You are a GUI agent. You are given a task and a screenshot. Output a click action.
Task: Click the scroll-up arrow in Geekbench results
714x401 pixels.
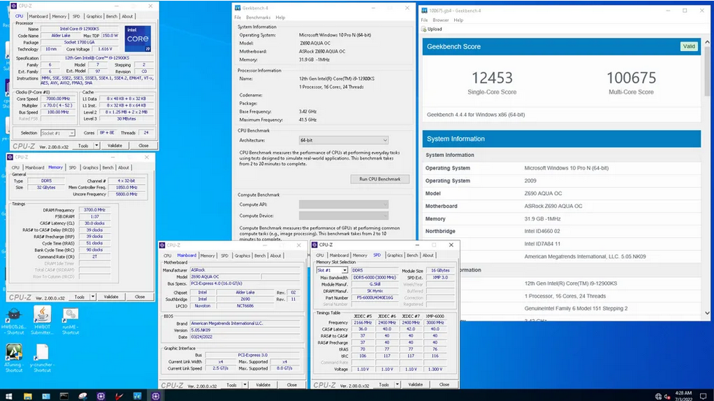click(x=707, y=42)
